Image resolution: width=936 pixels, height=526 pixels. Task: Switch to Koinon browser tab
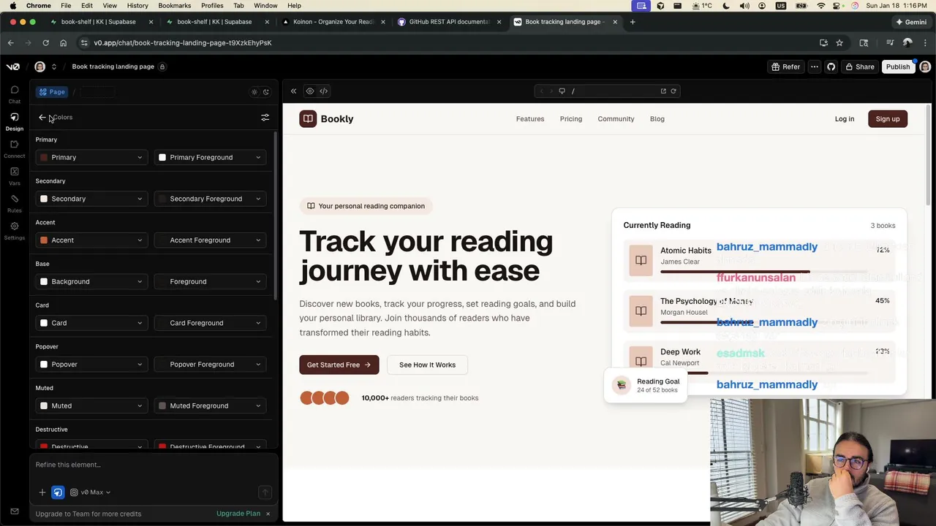[333, 22]
